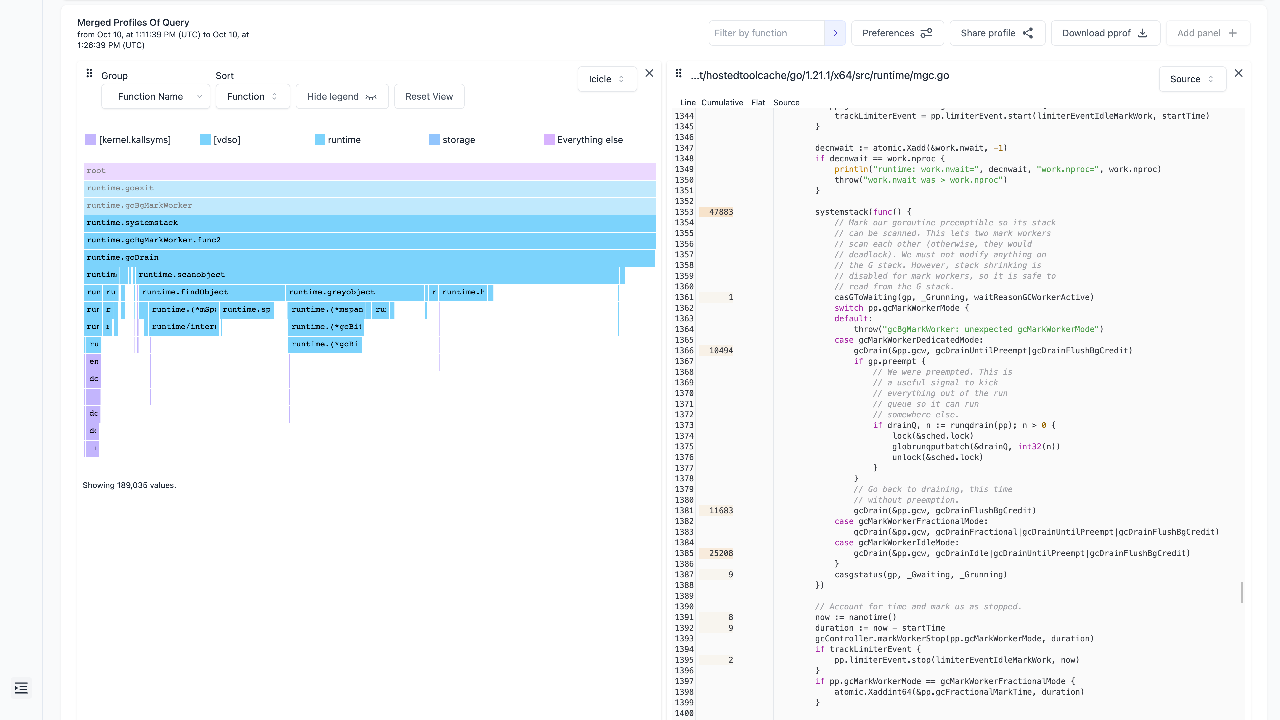
Task: Open the Function Name group dropdown
Action: pos(156,96)
